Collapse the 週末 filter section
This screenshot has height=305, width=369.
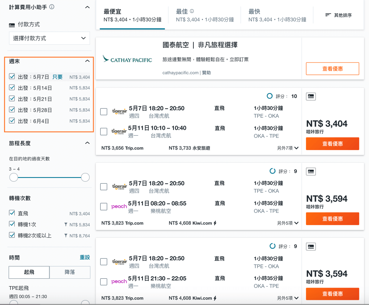click(87, 61)
